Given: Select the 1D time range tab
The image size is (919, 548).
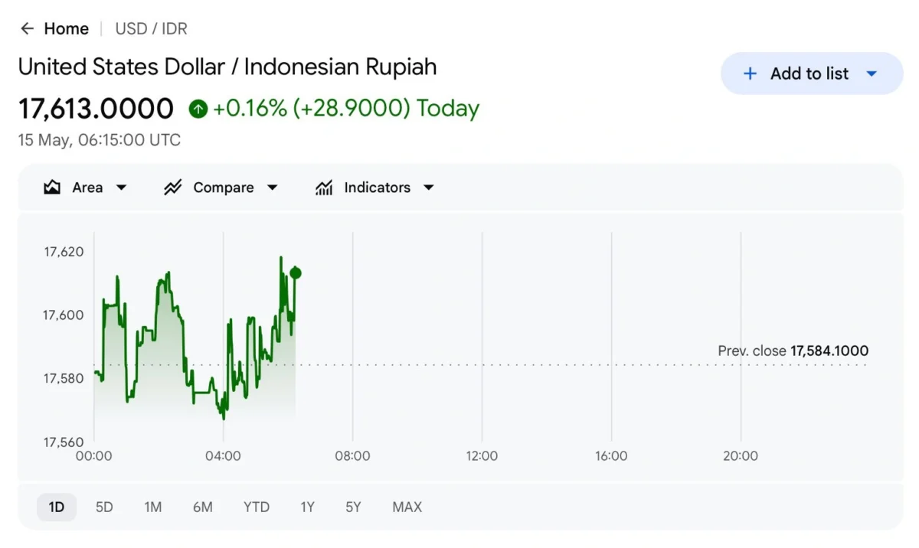Looking at the screenshot, I should (57, 507).
